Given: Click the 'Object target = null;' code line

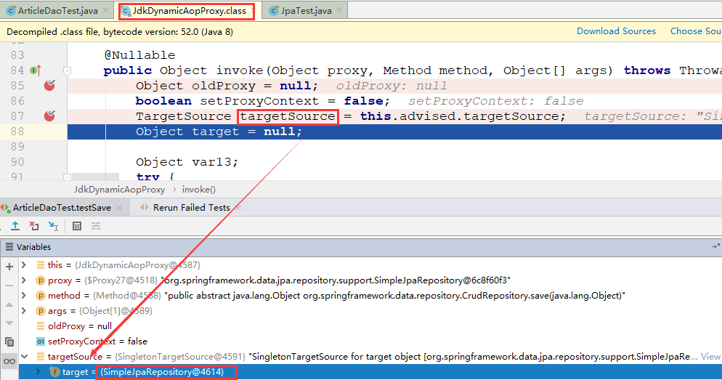Looking at the screenshot, I should pos(219,132).
